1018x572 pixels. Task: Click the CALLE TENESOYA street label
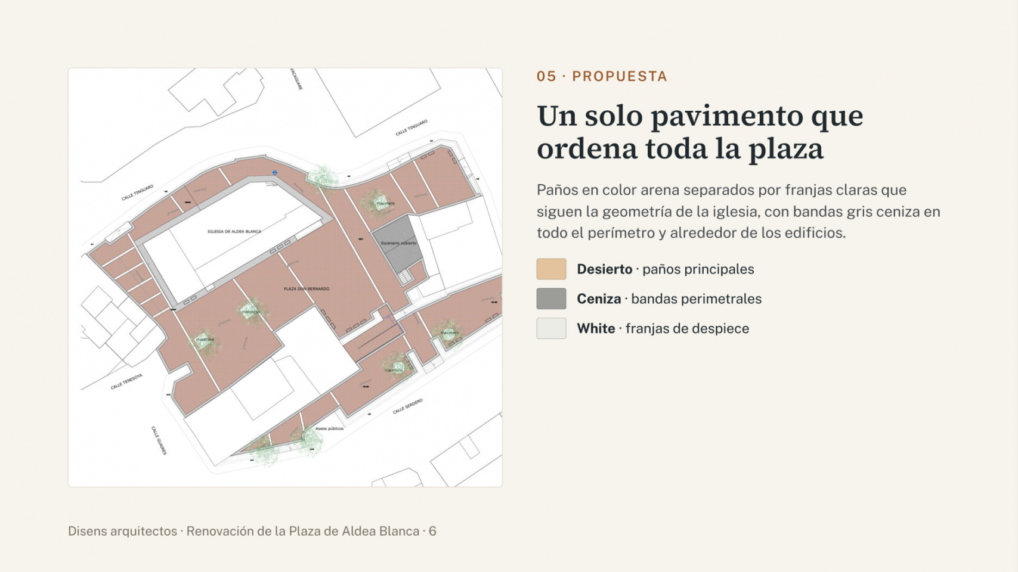[126, 382]
